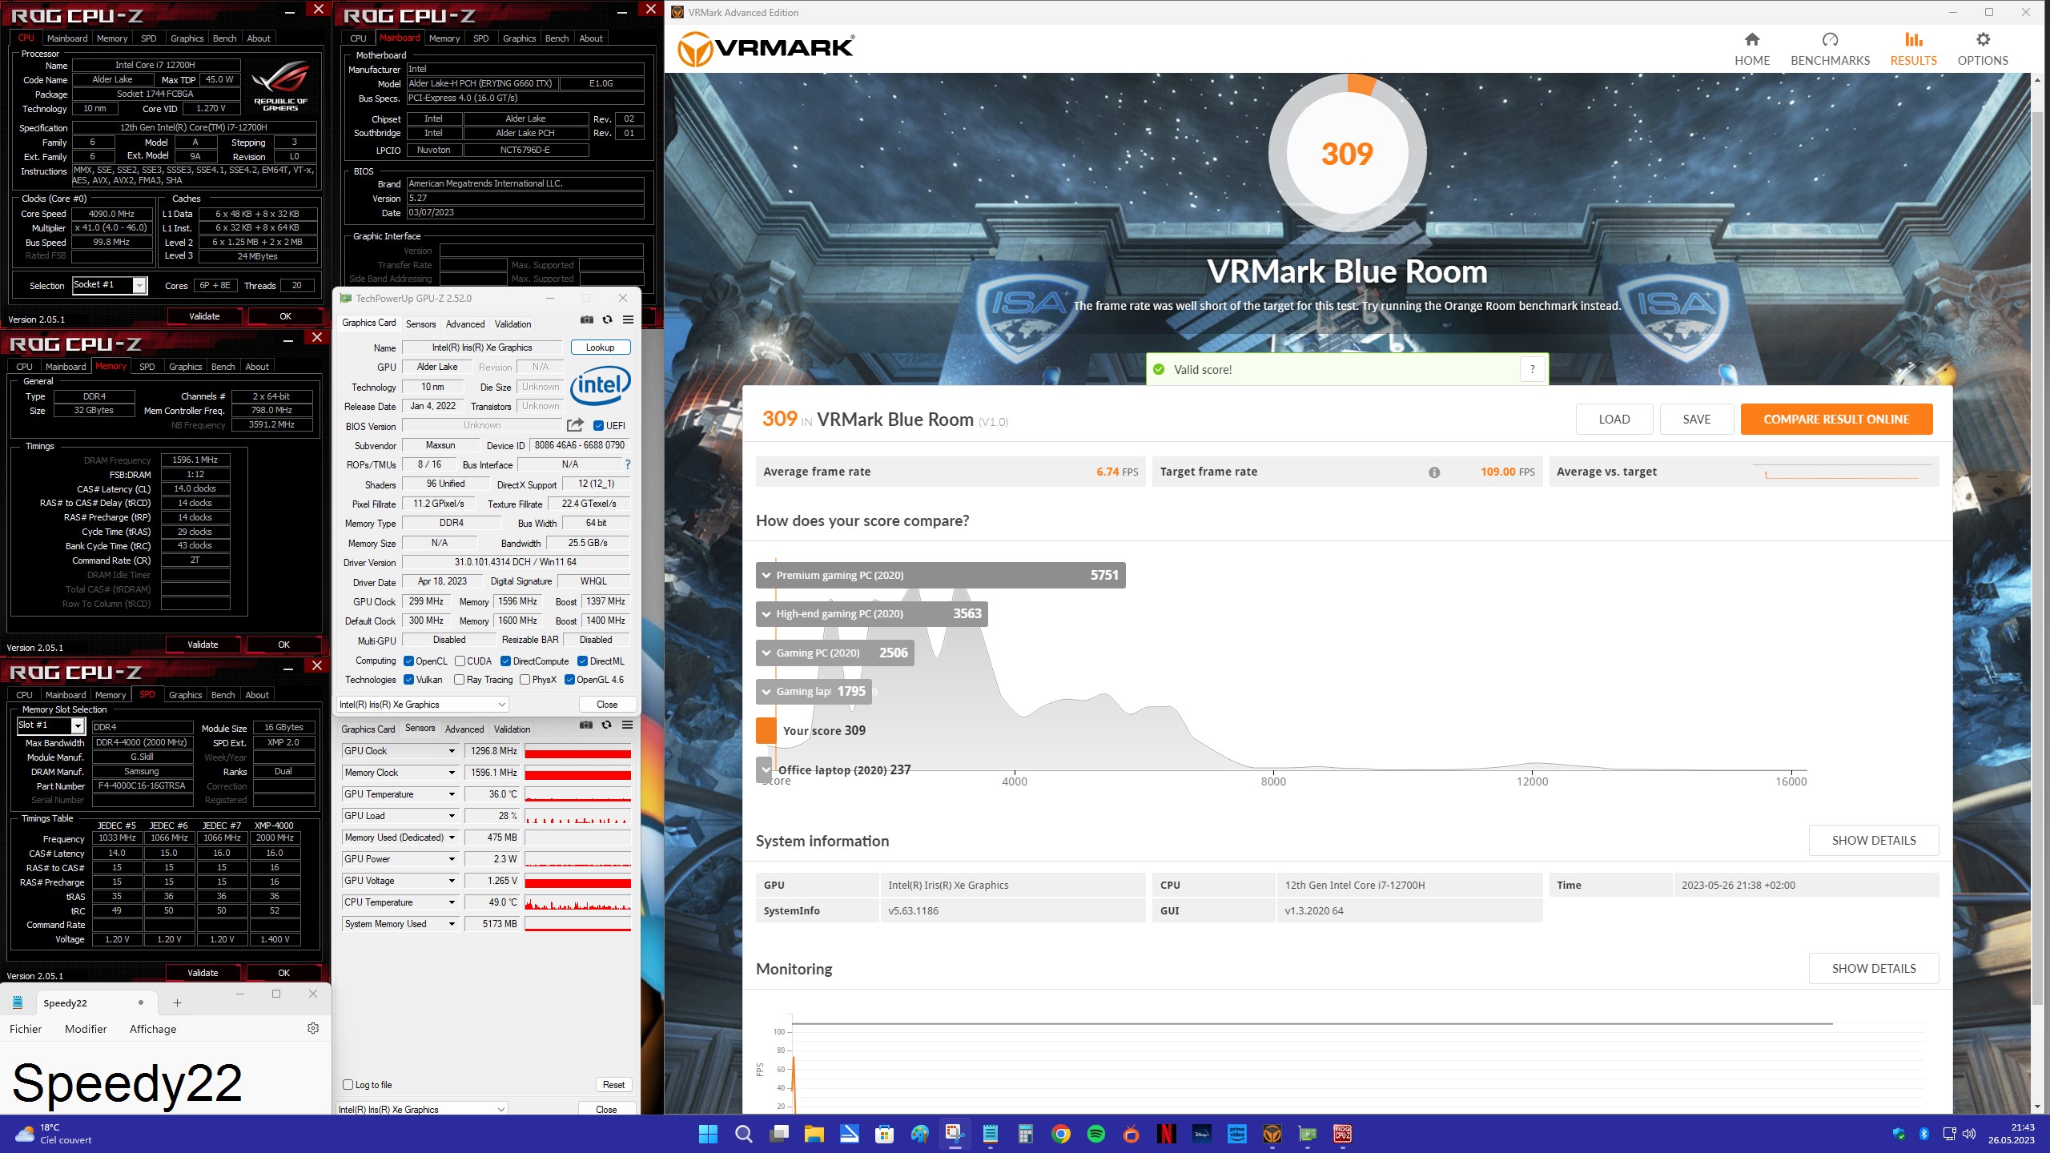Open Netflix from the taskbar
Image resolution: width=2050 pixels, height=1153 pixels.
pyautogui.click(x=1166, y=1134)
